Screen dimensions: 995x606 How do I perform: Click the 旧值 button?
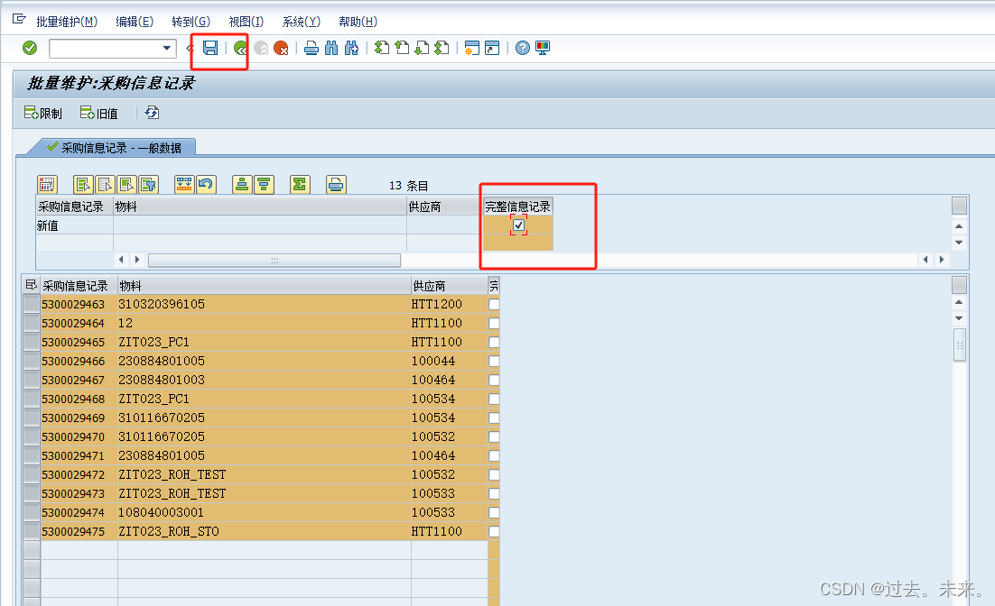coord(99,114)
